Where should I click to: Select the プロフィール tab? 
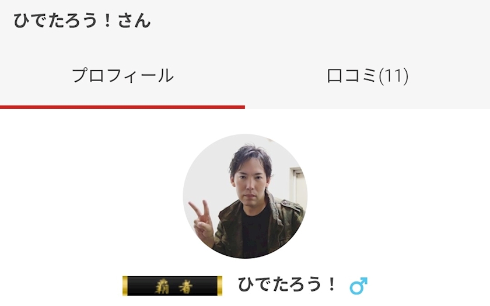pyautogui.click(x=123, y=76)
